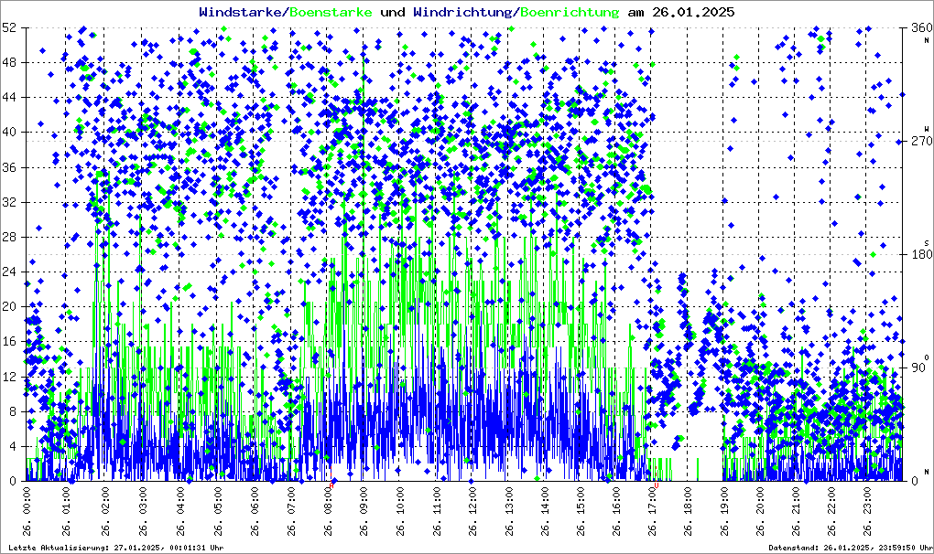Click the 52 value on left axis
This screenshot has width=934, height=554.
[10, 27]
